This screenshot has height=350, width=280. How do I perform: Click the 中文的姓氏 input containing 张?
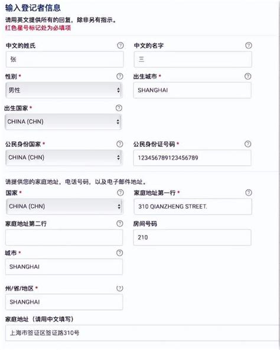pos(64,60)
